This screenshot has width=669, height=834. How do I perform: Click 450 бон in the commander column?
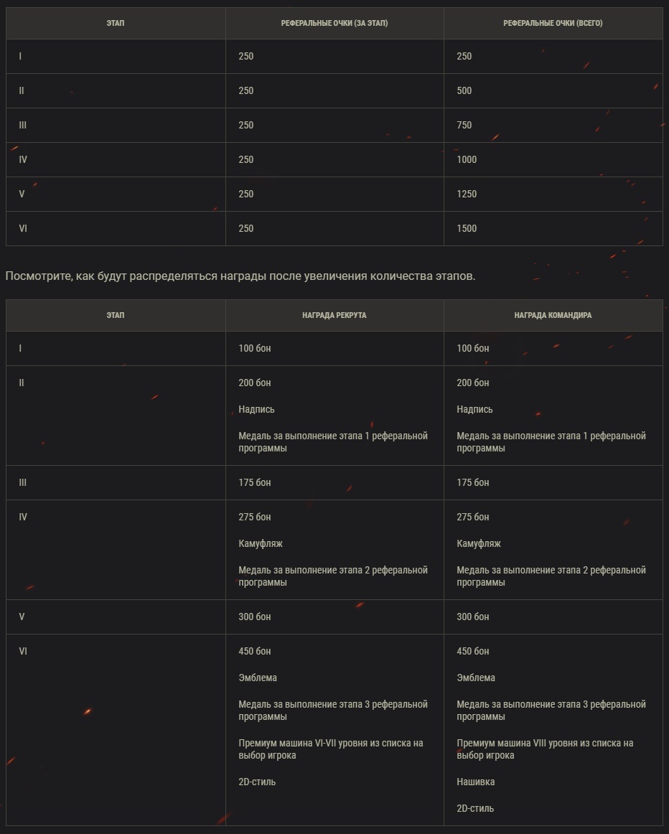473,652
